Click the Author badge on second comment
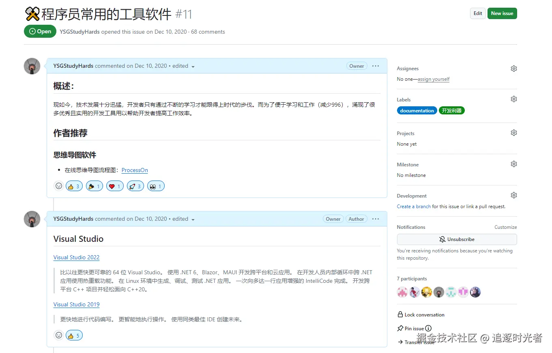Screen dimensions: 552x353 (356, 219)
